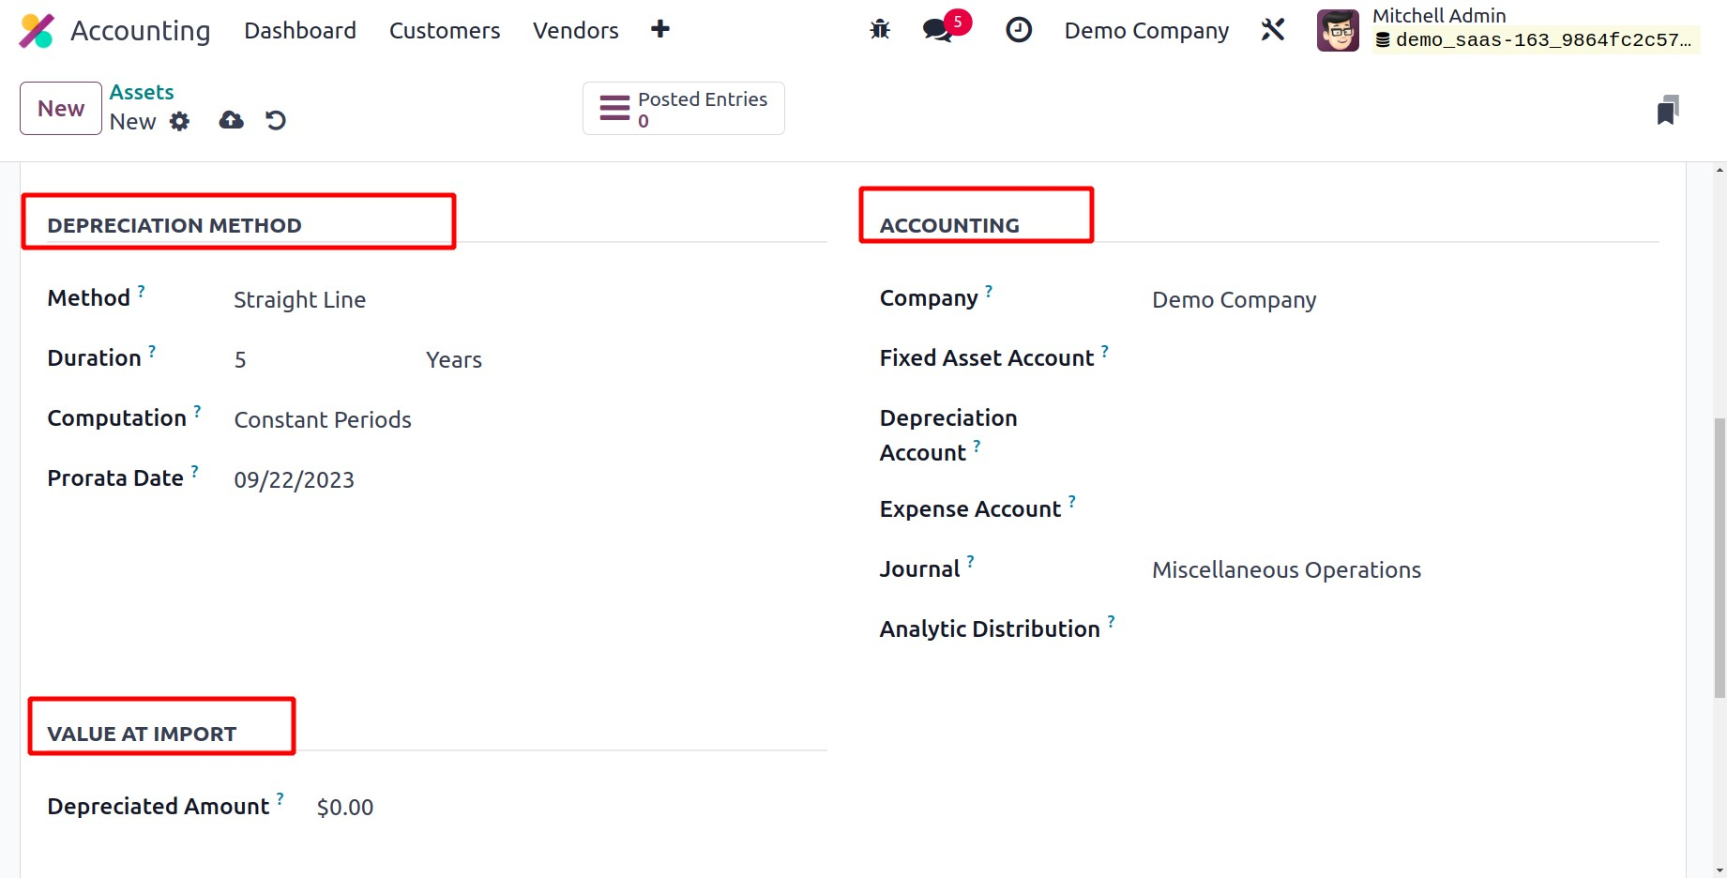This screenshot has width=1727, height=878.
Task: Open the debug bug icon menu
Action: [879, 30]
